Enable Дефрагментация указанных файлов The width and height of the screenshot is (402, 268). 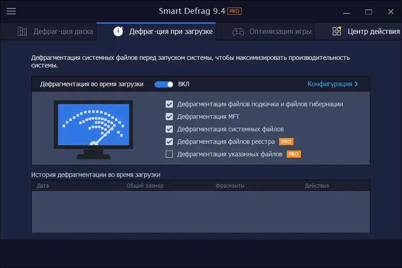169,154
